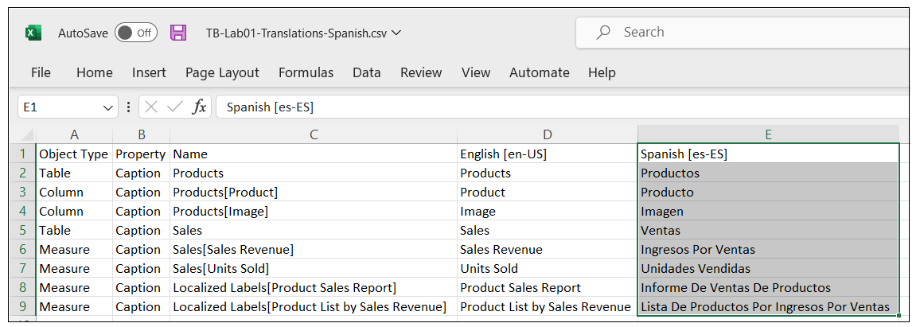Click in the Search box
The height and width of the screenshot is (327, 920).
[x=740, y=33]
